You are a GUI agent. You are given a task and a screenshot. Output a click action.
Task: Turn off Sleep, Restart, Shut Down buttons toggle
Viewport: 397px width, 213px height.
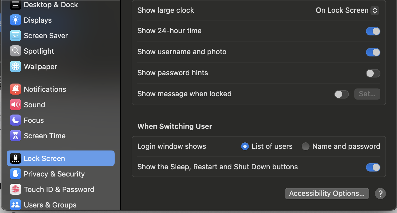[373, 167]
